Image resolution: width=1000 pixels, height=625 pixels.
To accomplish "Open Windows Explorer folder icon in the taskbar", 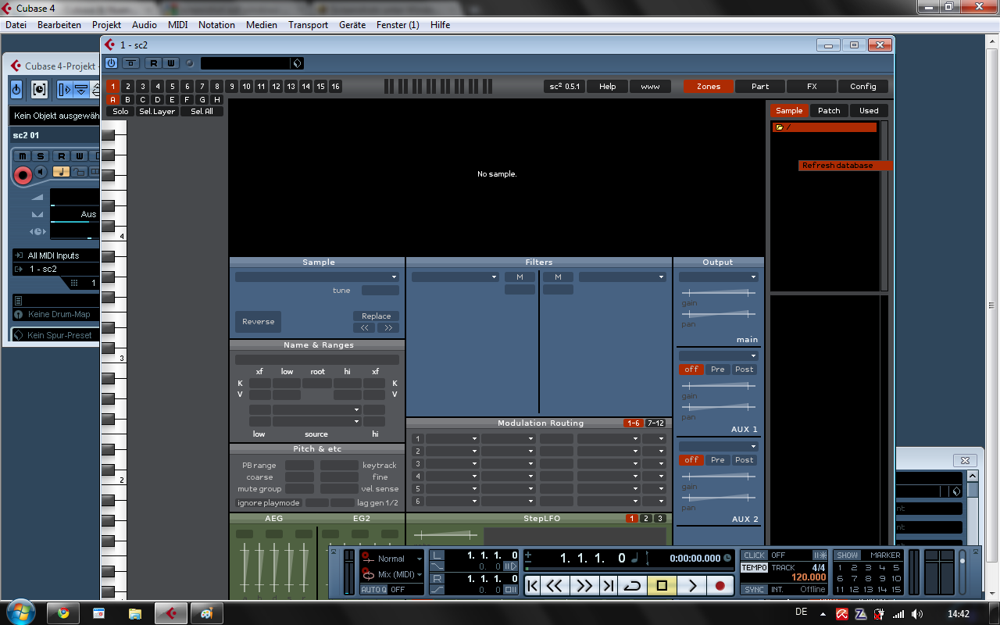I will (x=135, y=613).
